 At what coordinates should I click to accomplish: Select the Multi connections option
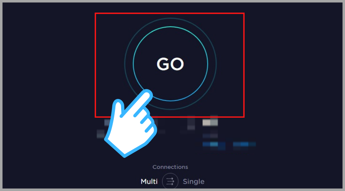click(149, 181)
